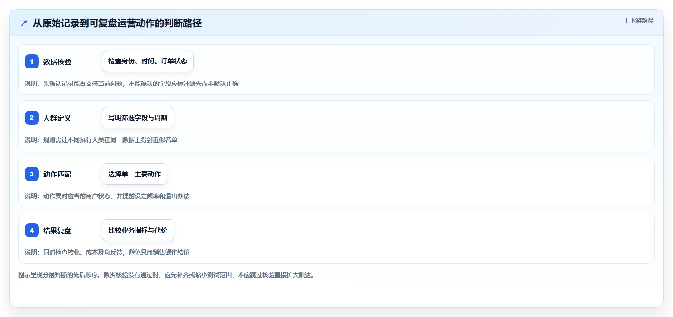Screen dimensions: 673x317
Task: Click the 比较业务指标与代价 chip
Action: point(138,230)
